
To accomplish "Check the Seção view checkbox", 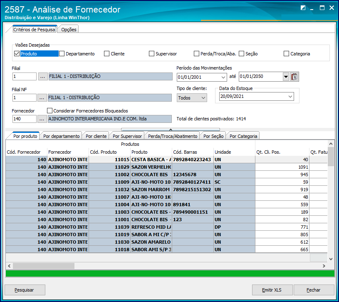I will 242,53.
